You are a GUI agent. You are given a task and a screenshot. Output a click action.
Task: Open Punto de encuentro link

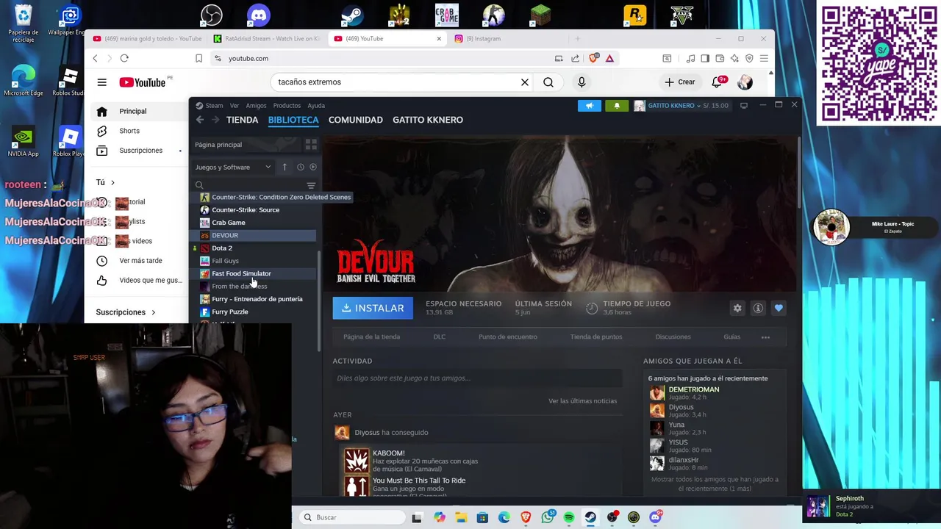pos(508,337)
